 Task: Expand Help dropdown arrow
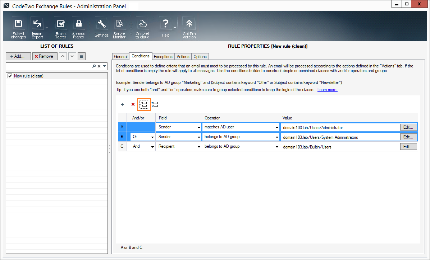(175, 28)
